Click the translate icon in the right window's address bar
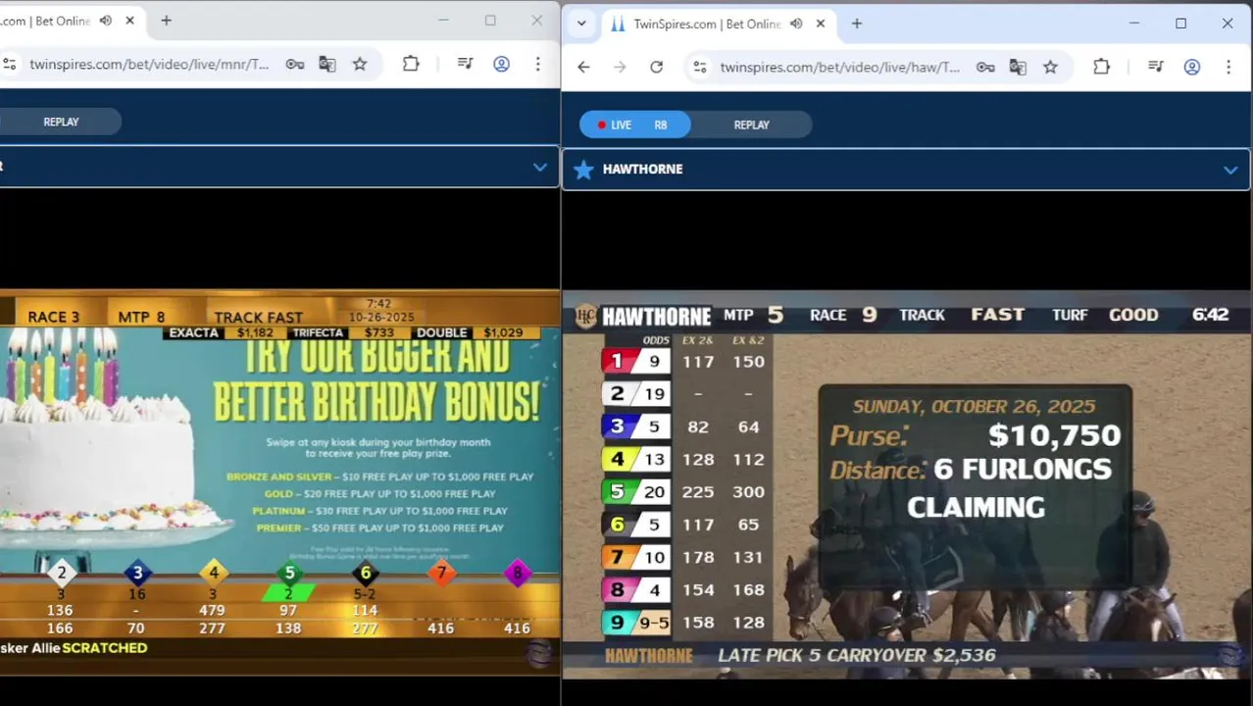The width and height of the screenshot is (1253, 706). pyautogui.click(x=1018, y=67)
